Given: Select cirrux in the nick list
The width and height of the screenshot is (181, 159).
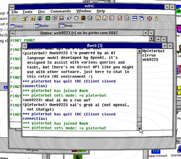Looking at the screenshot, I should pyautogui.click(x=149, y=55).
